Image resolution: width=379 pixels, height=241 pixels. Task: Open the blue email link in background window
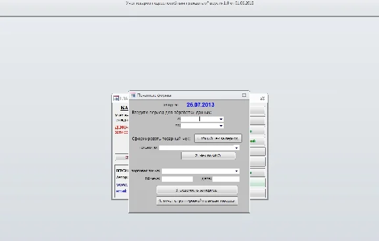click(121, 191)
